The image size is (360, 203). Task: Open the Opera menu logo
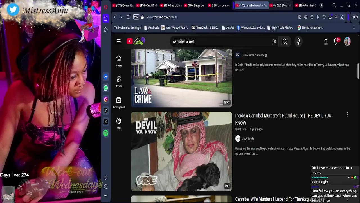coord(106,7)
